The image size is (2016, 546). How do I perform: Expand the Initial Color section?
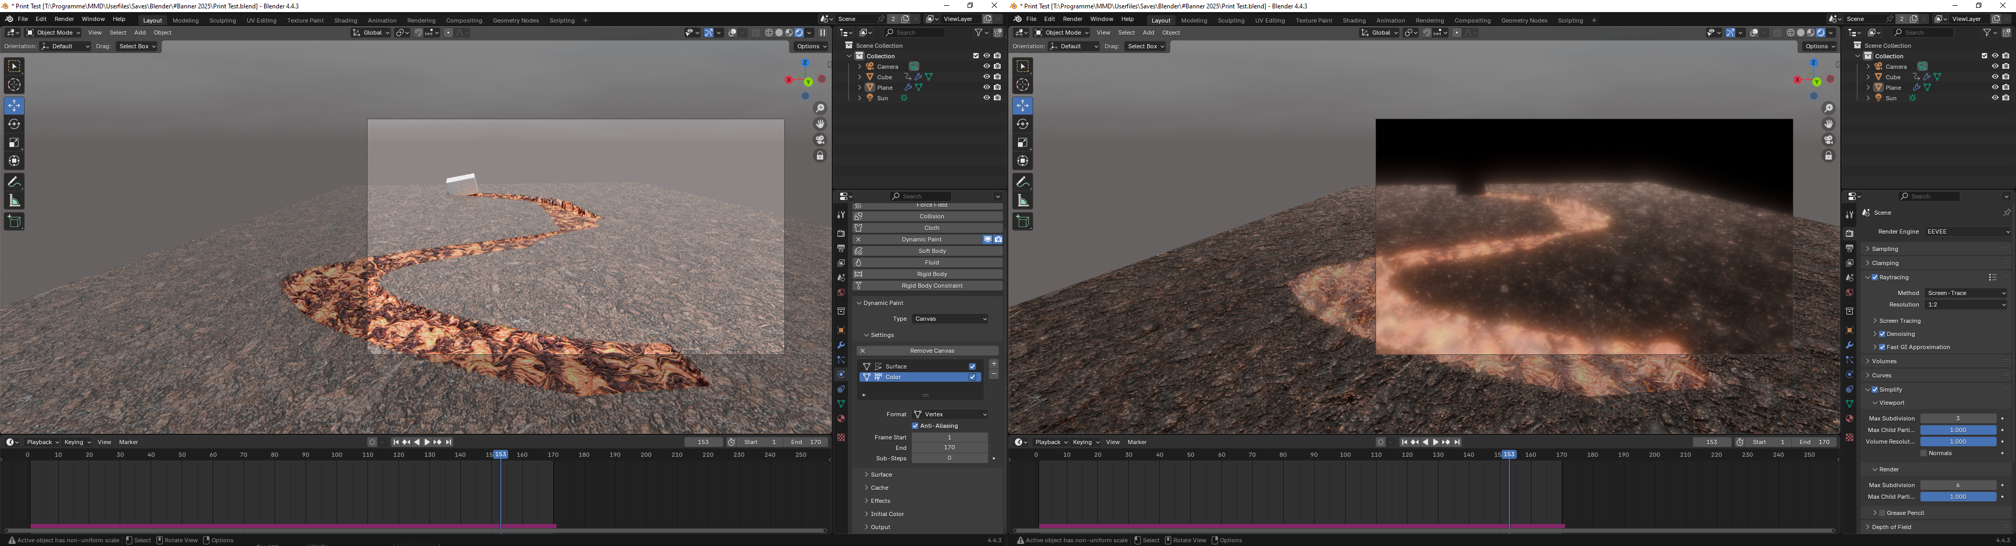tap(887, 514)
